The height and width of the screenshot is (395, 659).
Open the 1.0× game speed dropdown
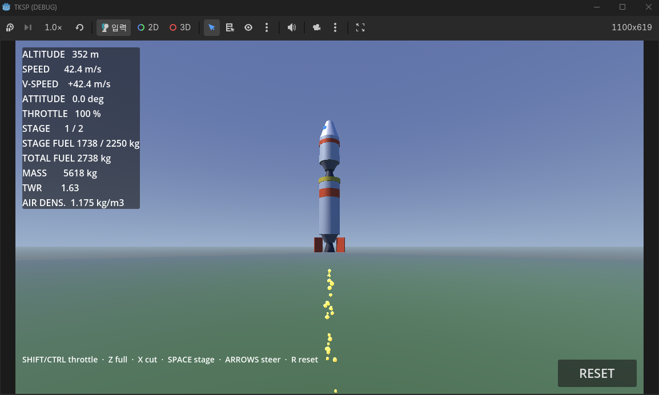(53, 28)
